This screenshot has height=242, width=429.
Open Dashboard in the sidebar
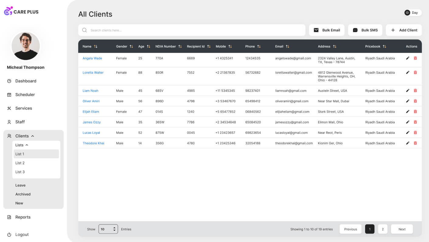pyautogui.click(x=26, y=81)
